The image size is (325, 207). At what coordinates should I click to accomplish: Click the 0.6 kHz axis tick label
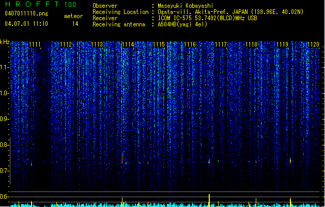pos(4,197)
